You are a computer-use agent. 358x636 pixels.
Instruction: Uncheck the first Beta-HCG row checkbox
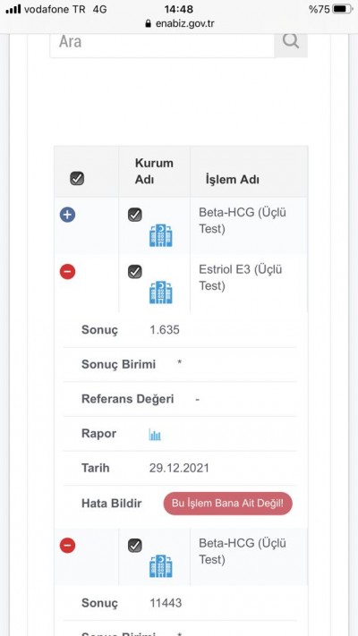(x=135, y=215)
